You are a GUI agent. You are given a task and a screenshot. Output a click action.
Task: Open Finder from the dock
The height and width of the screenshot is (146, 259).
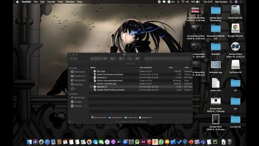tap(29, 142)
